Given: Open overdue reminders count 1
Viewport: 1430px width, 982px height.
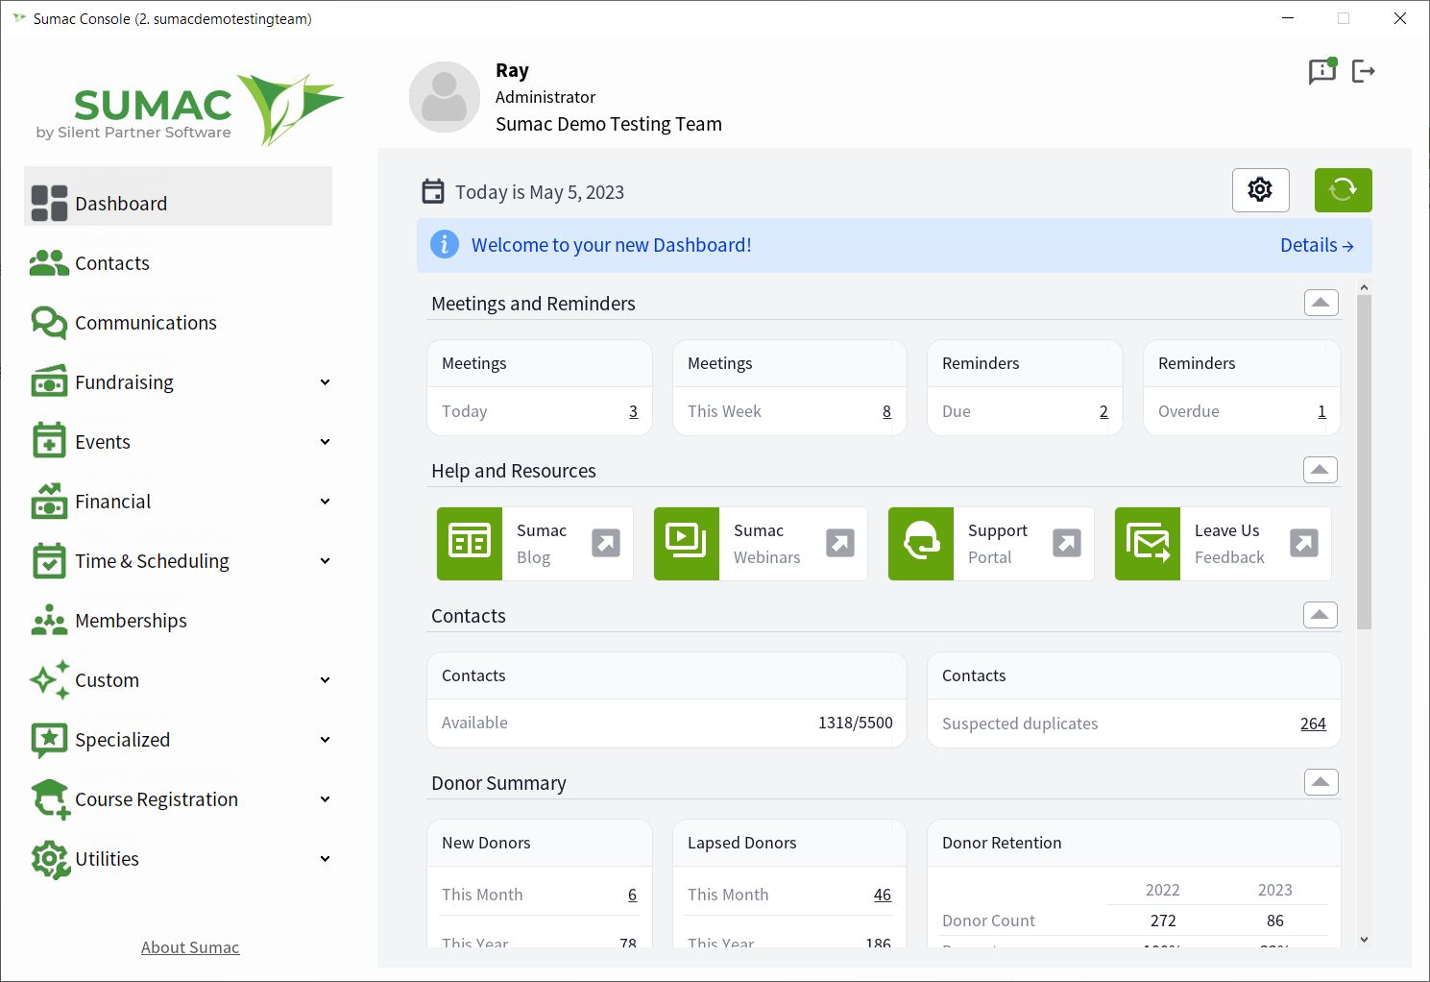Looking at the screenshot, I should 1321,411.
